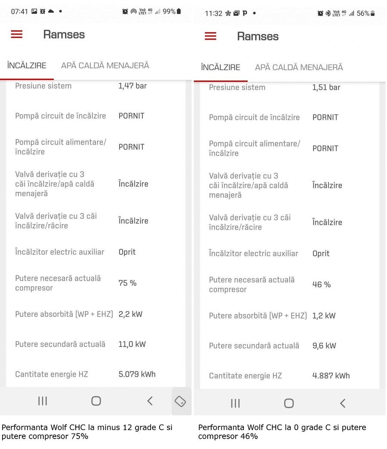Tap recent apps icon in right phone
Image resolution: width=387 pixels, height=449 pixels.
pos(235,403)
